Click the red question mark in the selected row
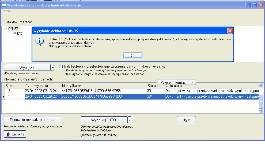This screenshot has height=151, width=265. pos(9,97)
